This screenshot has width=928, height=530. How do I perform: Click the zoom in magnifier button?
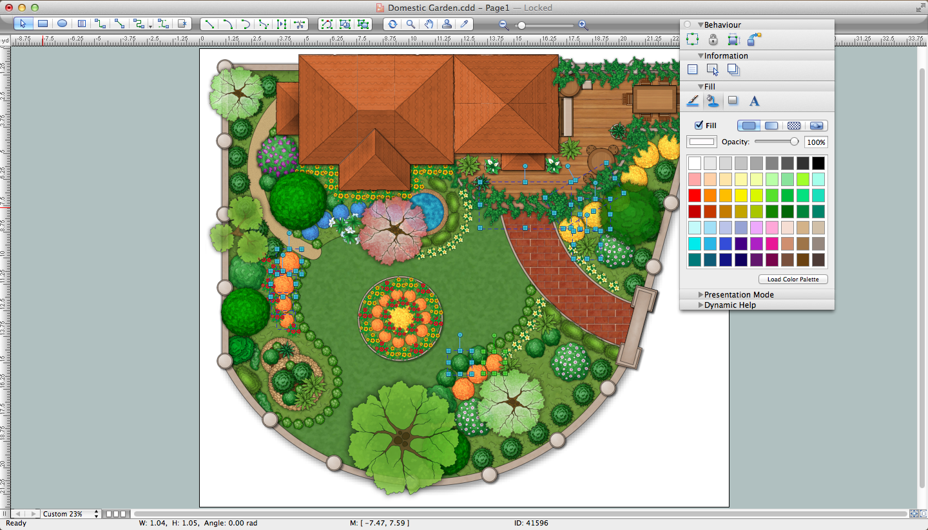point(583,25)
